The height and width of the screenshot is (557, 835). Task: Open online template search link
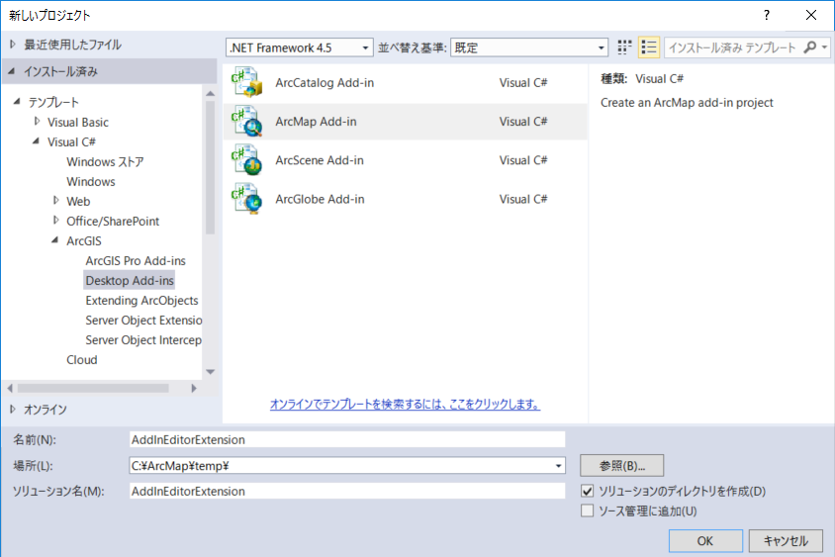tap(405, 405)
